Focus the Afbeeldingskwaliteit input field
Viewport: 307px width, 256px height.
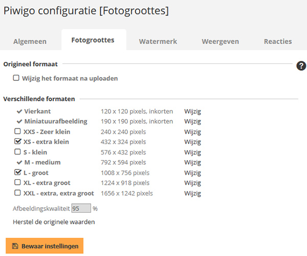point(81,208)
